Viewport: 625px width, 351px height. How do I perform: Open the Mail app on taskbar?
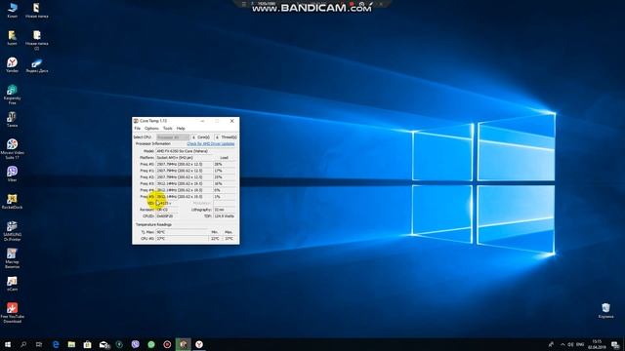pos(104,344)
